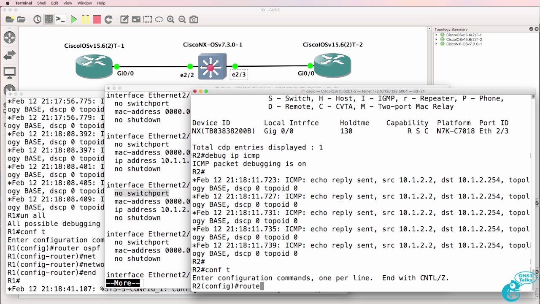Click the reload all devices icon

(108, 19)
